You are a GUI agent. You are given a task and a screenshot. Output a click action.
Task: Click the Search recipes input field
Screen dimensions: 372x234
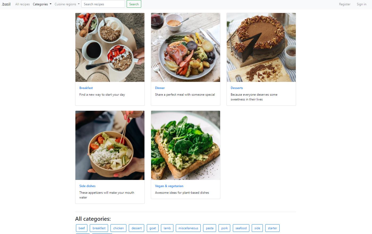point(103,4)
